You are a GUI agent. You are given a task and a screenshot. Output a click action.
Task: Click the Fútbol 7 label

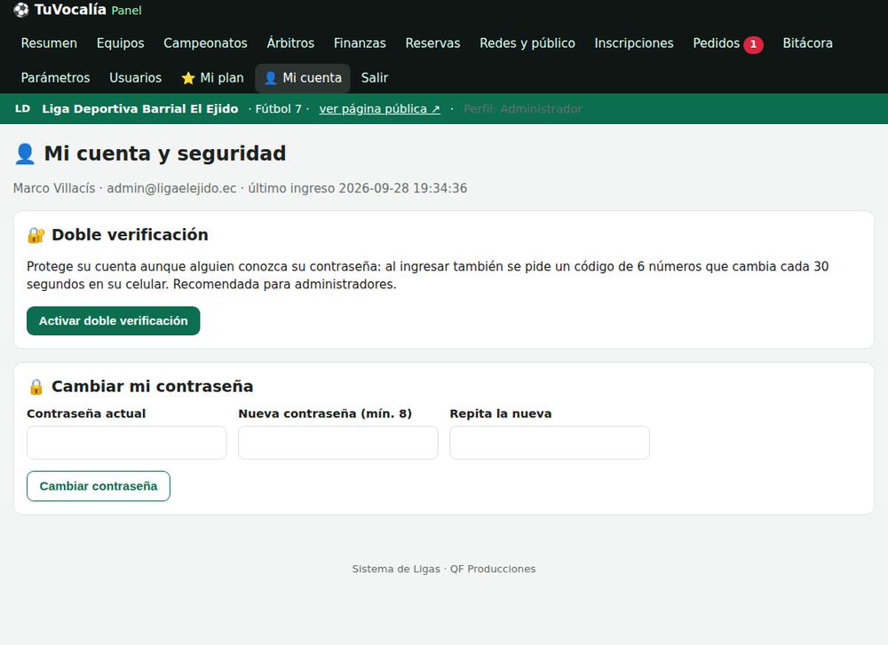click(x=278, y=108)
